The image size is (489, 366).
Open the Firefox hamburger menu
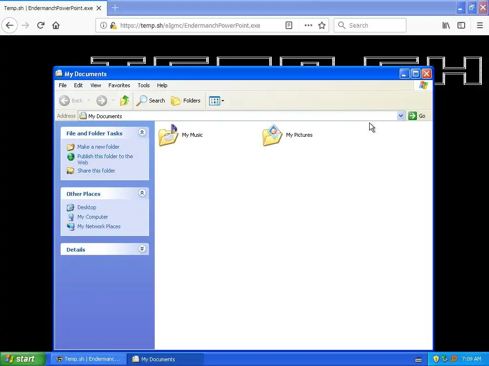[479, 25]
